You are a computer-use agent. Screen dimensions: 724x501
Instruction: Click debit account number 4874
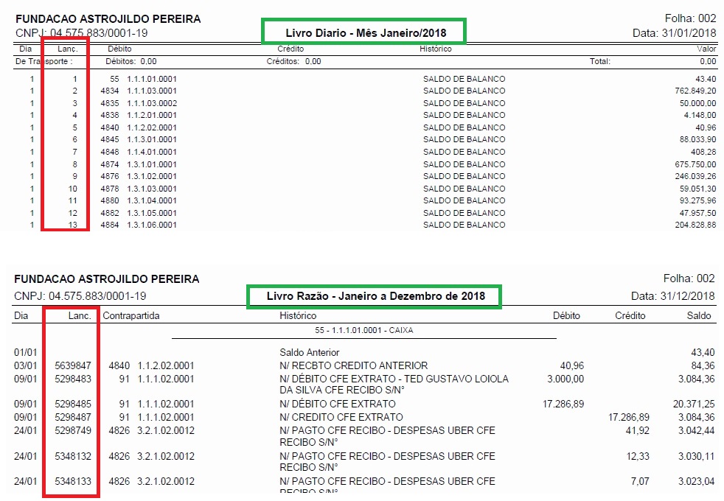[110, 164]
